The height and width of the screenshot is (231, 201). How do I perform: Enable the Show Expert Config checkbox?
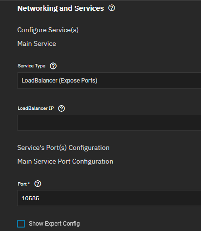click(x=21, y=224)
